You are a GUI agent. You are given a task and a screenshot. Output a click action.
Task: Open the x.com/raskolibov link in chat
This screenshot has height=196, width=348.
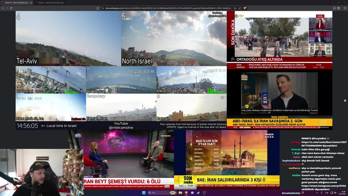(324, 144)
